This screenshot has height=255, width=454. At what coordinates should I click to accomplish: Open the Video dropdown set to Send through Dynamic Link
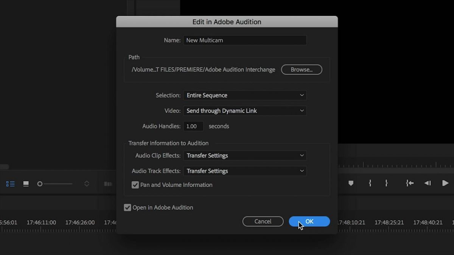(245, 111)
